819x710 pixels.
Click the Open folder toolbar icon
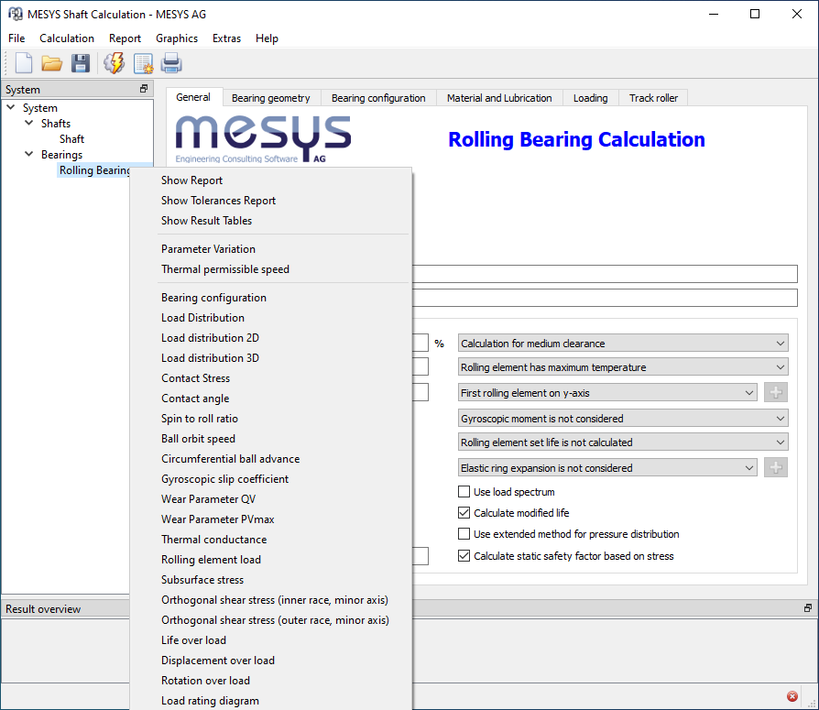click(x=52, y=63)
